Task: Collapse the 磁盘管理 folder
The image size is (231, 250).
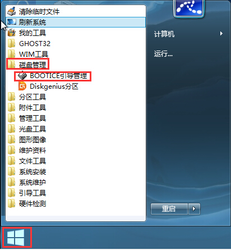Action: (27, 65)
